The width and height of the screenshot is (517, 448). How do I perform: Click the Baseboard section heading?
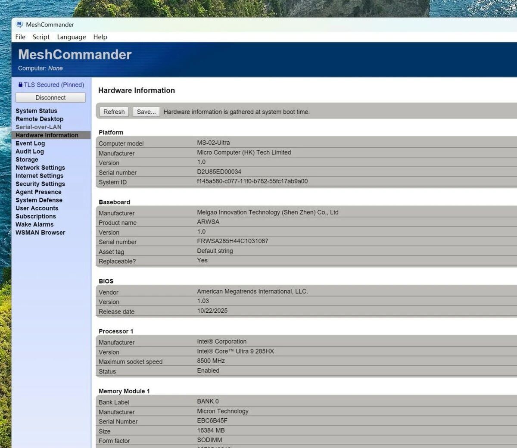(114, 202)
